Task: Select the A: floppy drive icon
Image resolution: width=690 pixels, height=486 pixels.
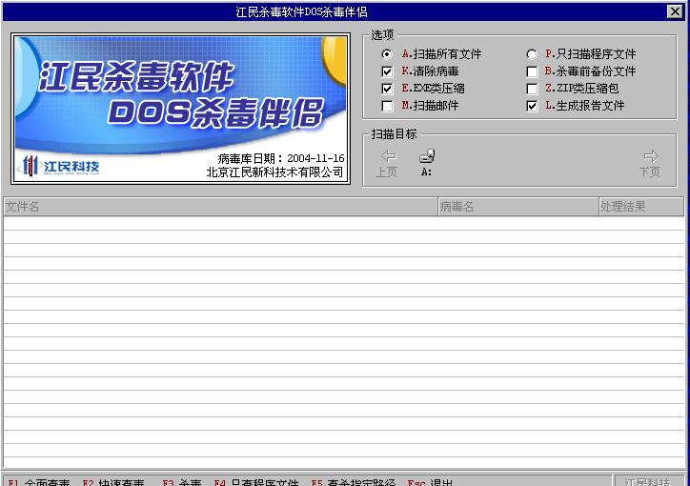Action: (426, 163)
